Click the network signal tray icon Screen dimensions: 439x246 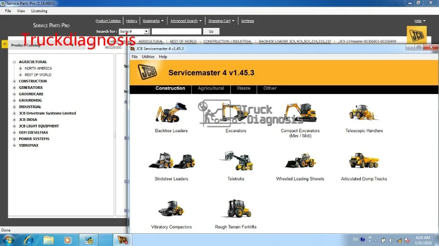tap(399, 240)
